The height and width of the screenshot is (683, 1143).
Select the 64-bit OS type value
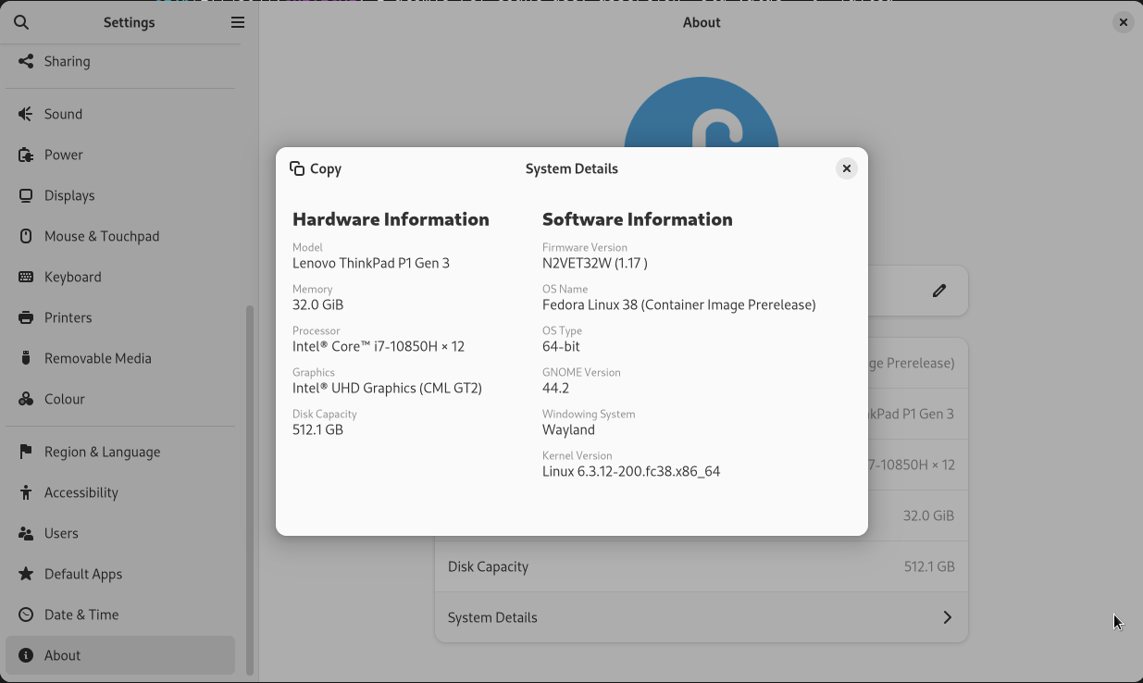(561, 346)
